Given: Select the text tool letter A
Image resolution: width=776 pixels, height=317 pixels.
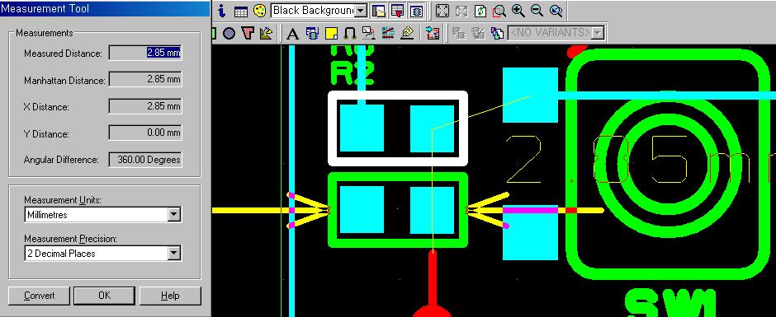Looking at the screenshot, I should tap(292, 33).
